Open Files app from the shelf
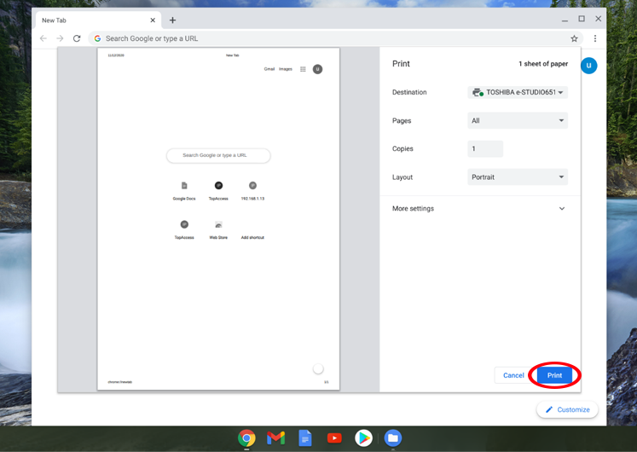 [x=392, y=438]
